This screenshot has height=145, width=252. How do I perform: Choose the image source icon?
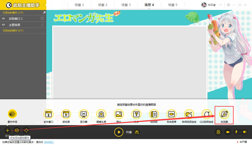pos(119,114)
